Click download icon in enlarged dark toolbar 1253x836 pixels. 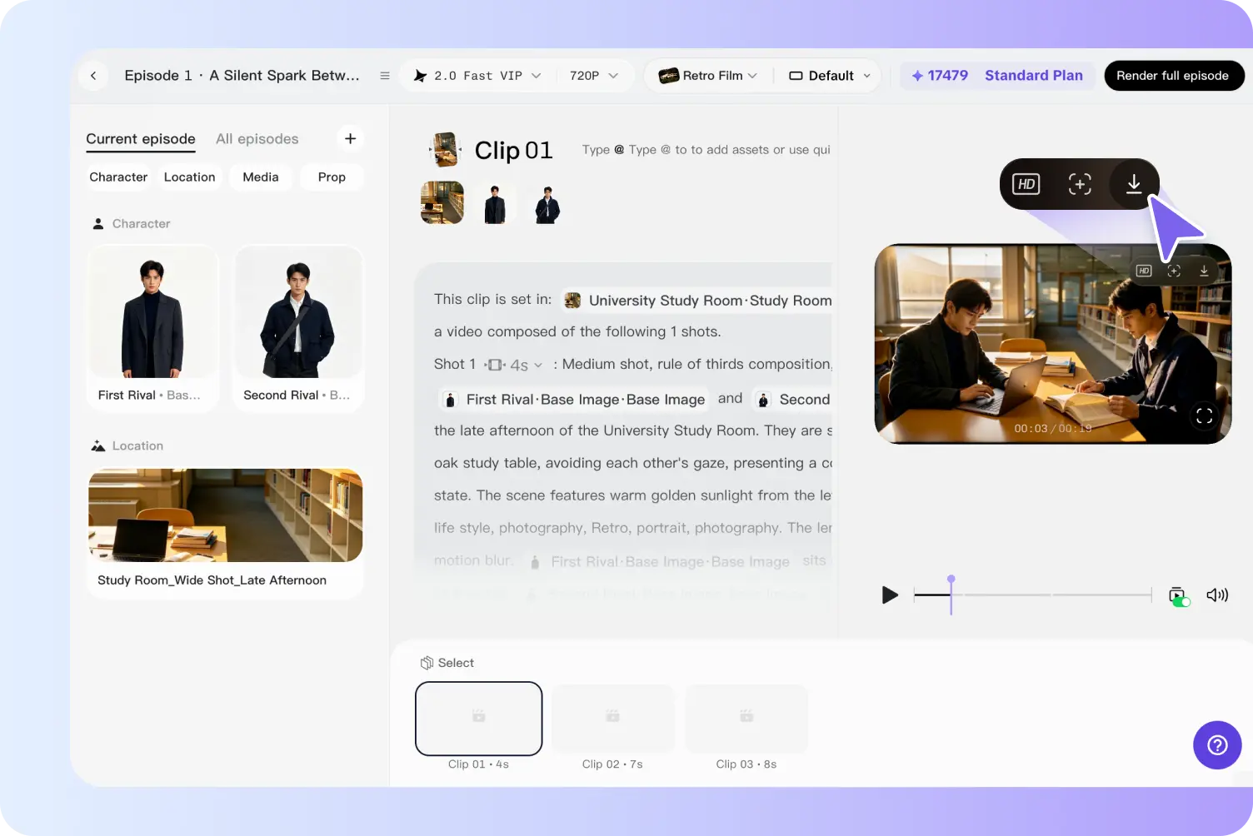pyautogui.click(x=1134, y=184)
